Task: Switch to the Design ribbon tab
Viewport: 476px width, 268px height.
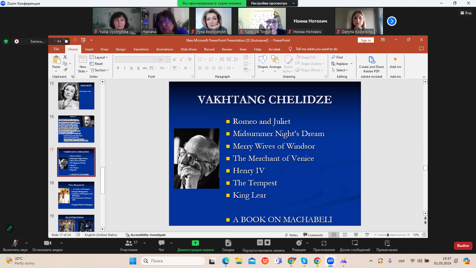Action: tap(120, 49)
